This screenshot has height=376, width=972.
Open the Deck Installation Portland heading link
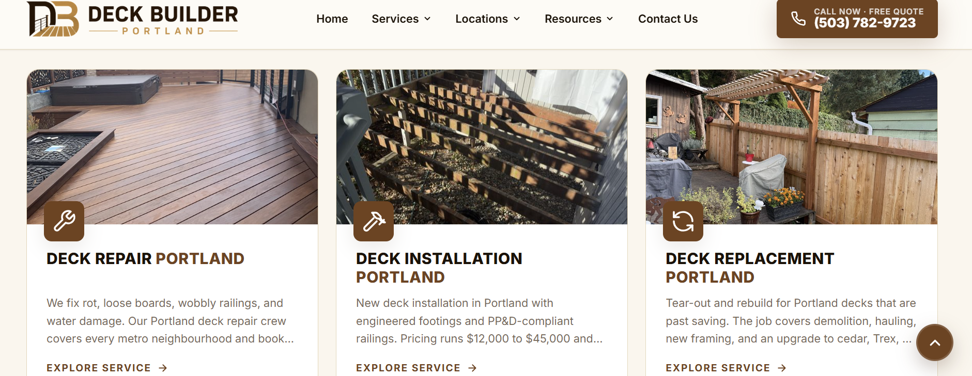tap(439, 268)
